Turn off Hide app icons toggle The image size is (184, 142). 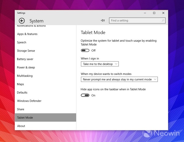tap(85, 95)
